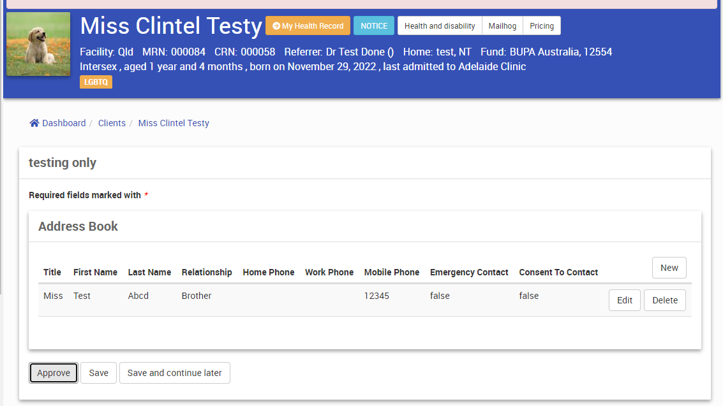Click Save and continue later
The image size is (723, 406).
tap(175, 373)
